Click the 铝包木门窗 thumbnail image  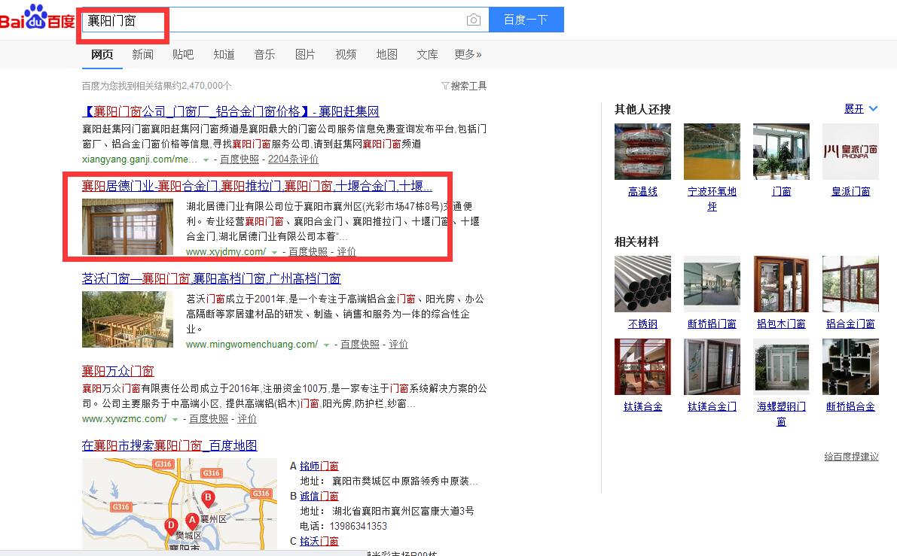coord(782,284)
